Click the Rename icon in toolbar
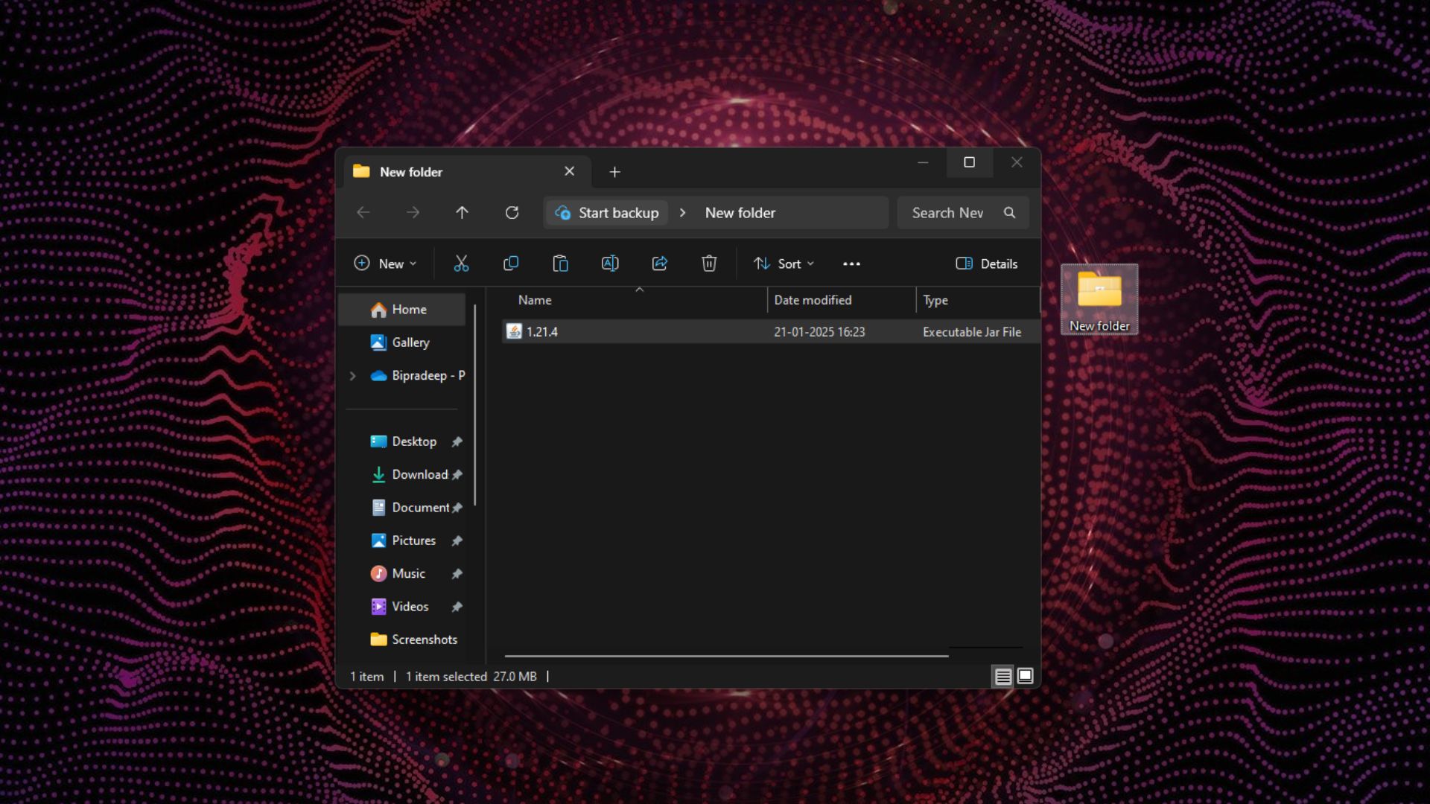This screenshot has width=1430, height=804. pyautogui.click(x=610, y=264)
